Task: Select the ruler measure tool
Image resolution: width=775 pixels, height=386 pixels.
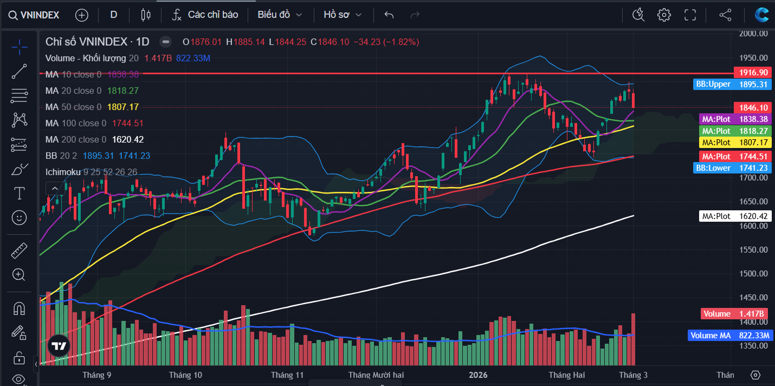Action: click(x=20, y=250)
